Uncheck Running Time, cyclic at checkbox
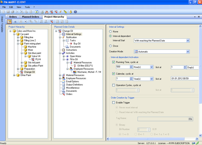This screenshot has height=145, width=202. pyautogui.click(x=114, y=62)
